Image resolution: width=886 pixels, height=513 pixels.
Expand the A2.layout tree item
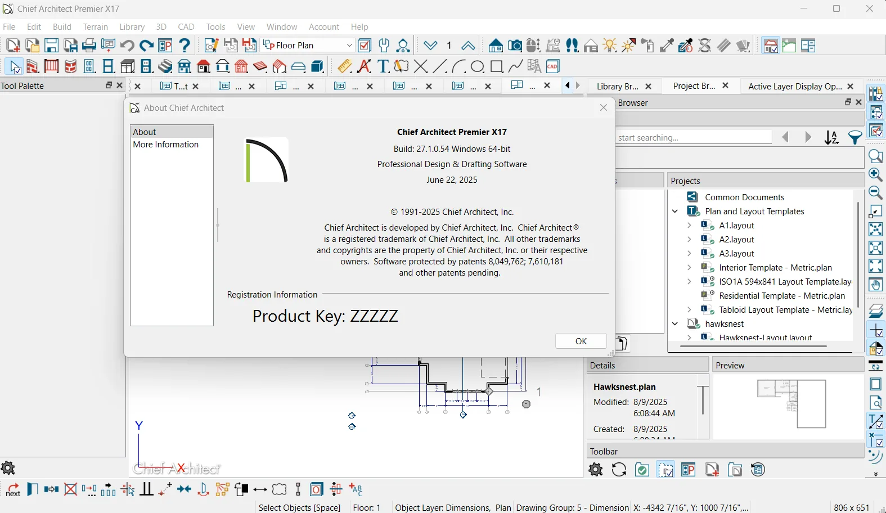click(x=689, y=240)
